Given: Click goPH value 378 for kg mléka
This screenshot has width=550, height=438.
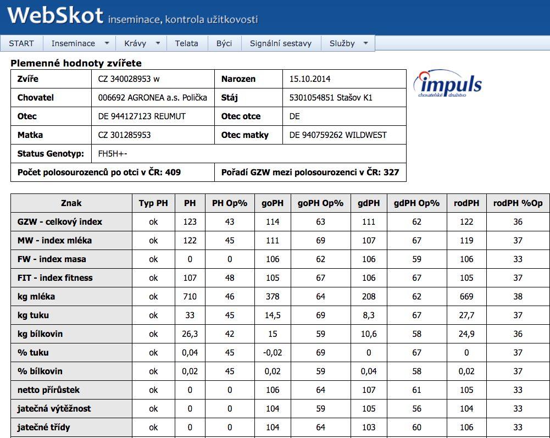Looking at the screenshot, I should tap(273, 297).
